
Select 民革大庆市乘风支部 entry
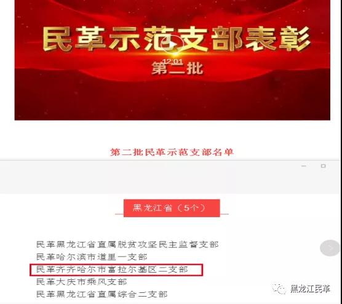(82, 282)
